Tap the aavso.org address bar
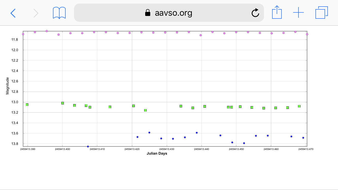This screenshot has height=190, width=338. [173, 13]
